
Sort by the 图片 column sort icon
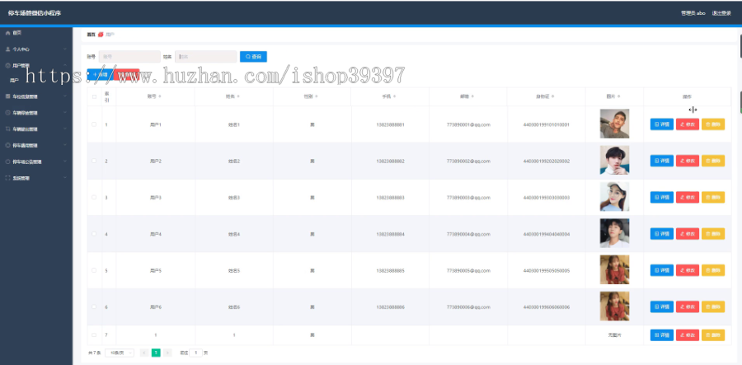pos(619,96)
